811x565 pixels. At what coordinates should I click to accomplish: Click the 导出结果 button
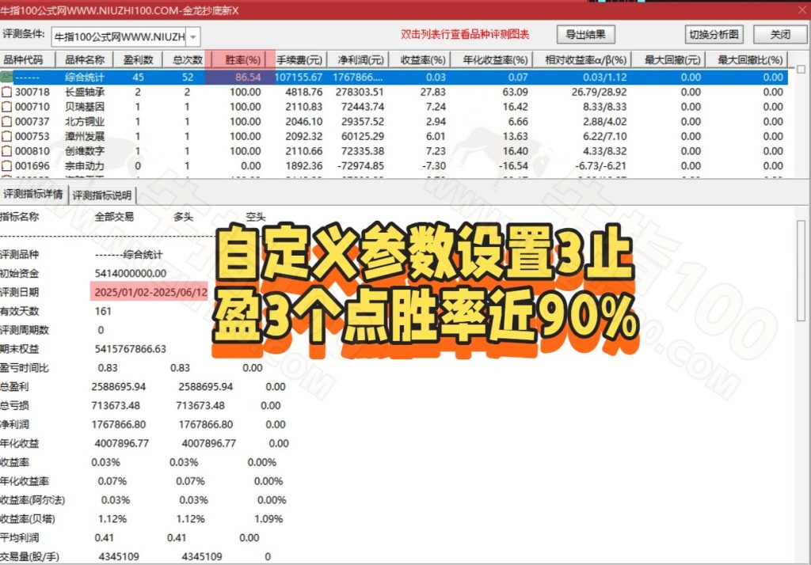tap(585, 35)
